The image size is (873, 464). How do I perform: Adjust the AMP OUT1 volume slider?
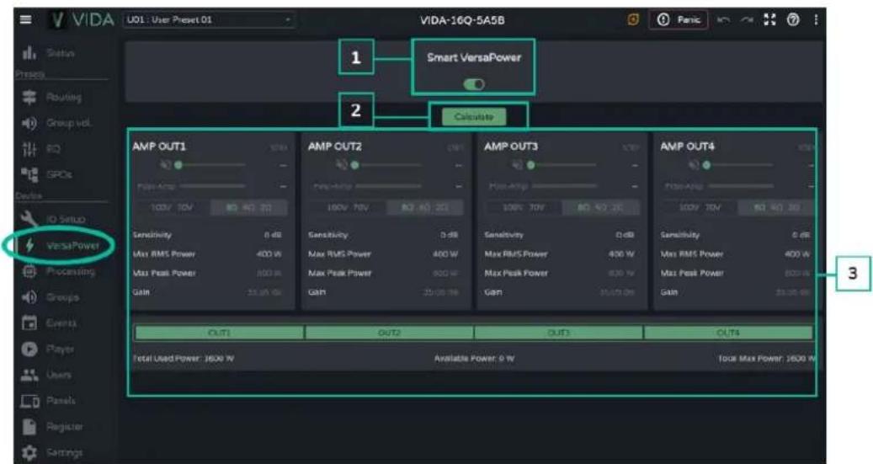211,165
